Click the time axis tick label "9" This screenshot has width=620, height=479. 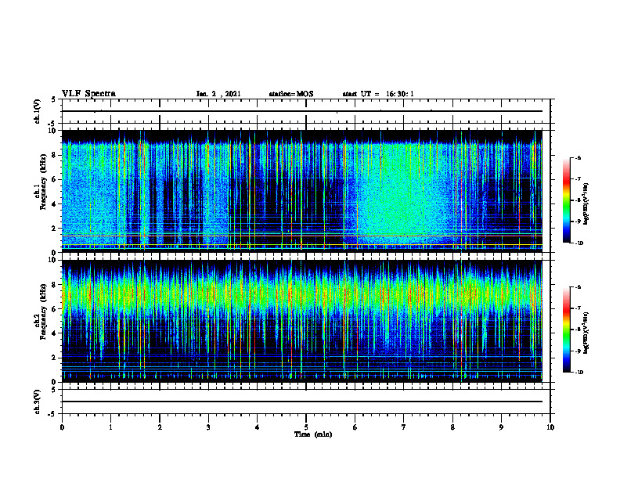pyautogui.click(x=501, y=427)
